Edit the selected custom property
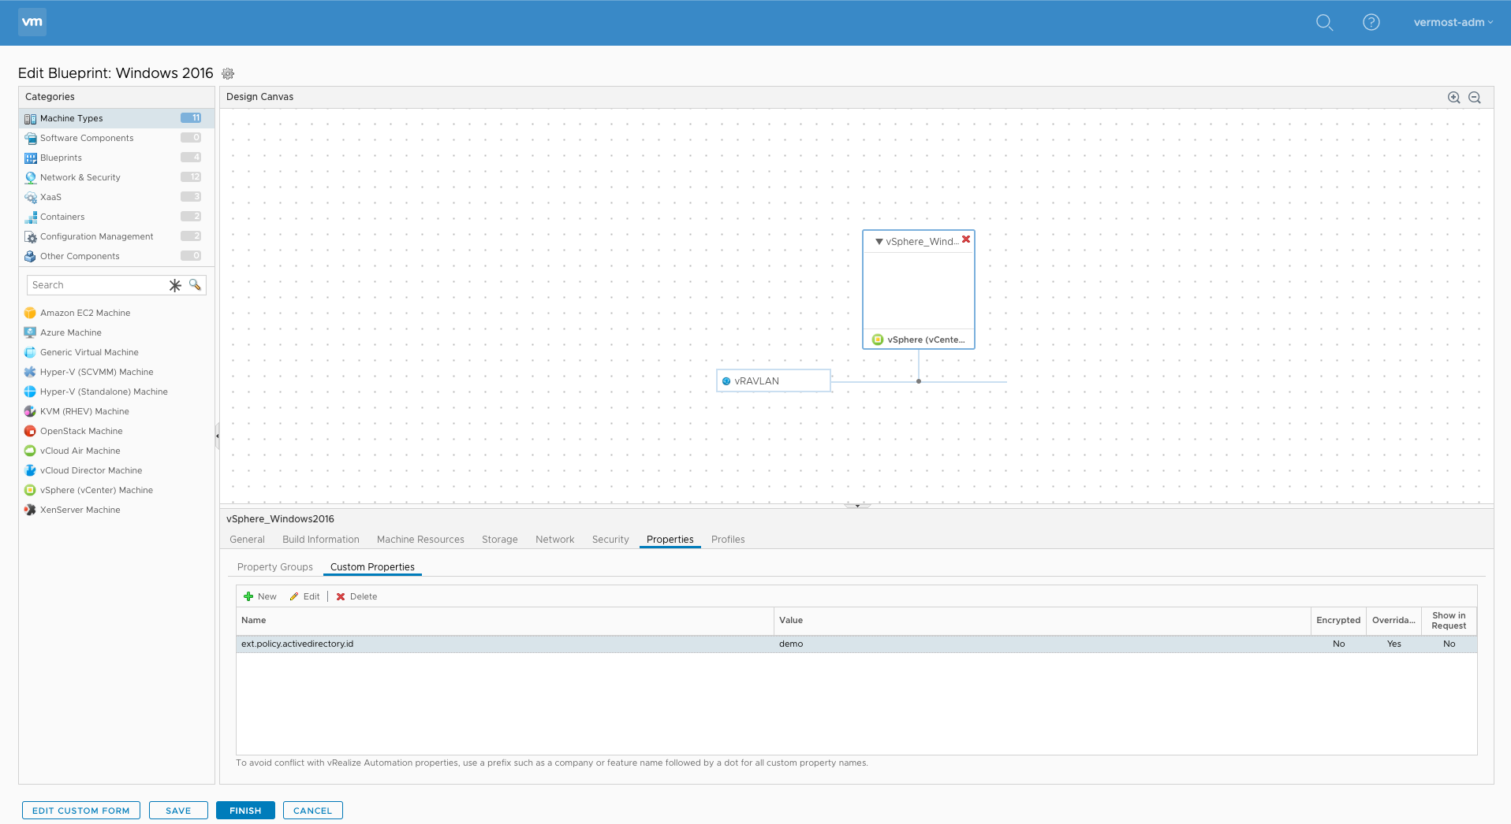 [x=304, y=597]
